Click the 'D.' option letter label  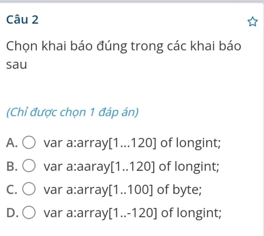point(12,213)
